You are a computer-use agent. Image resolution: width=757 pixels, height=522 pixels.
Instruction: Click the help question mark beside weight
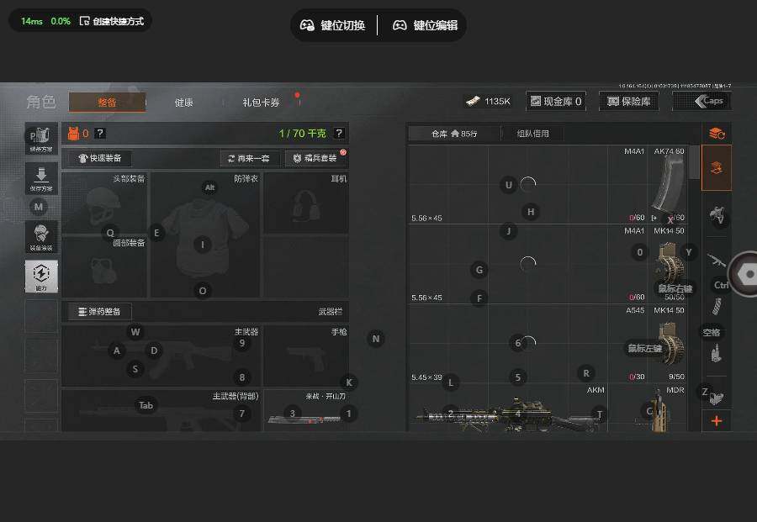(339, 134)
